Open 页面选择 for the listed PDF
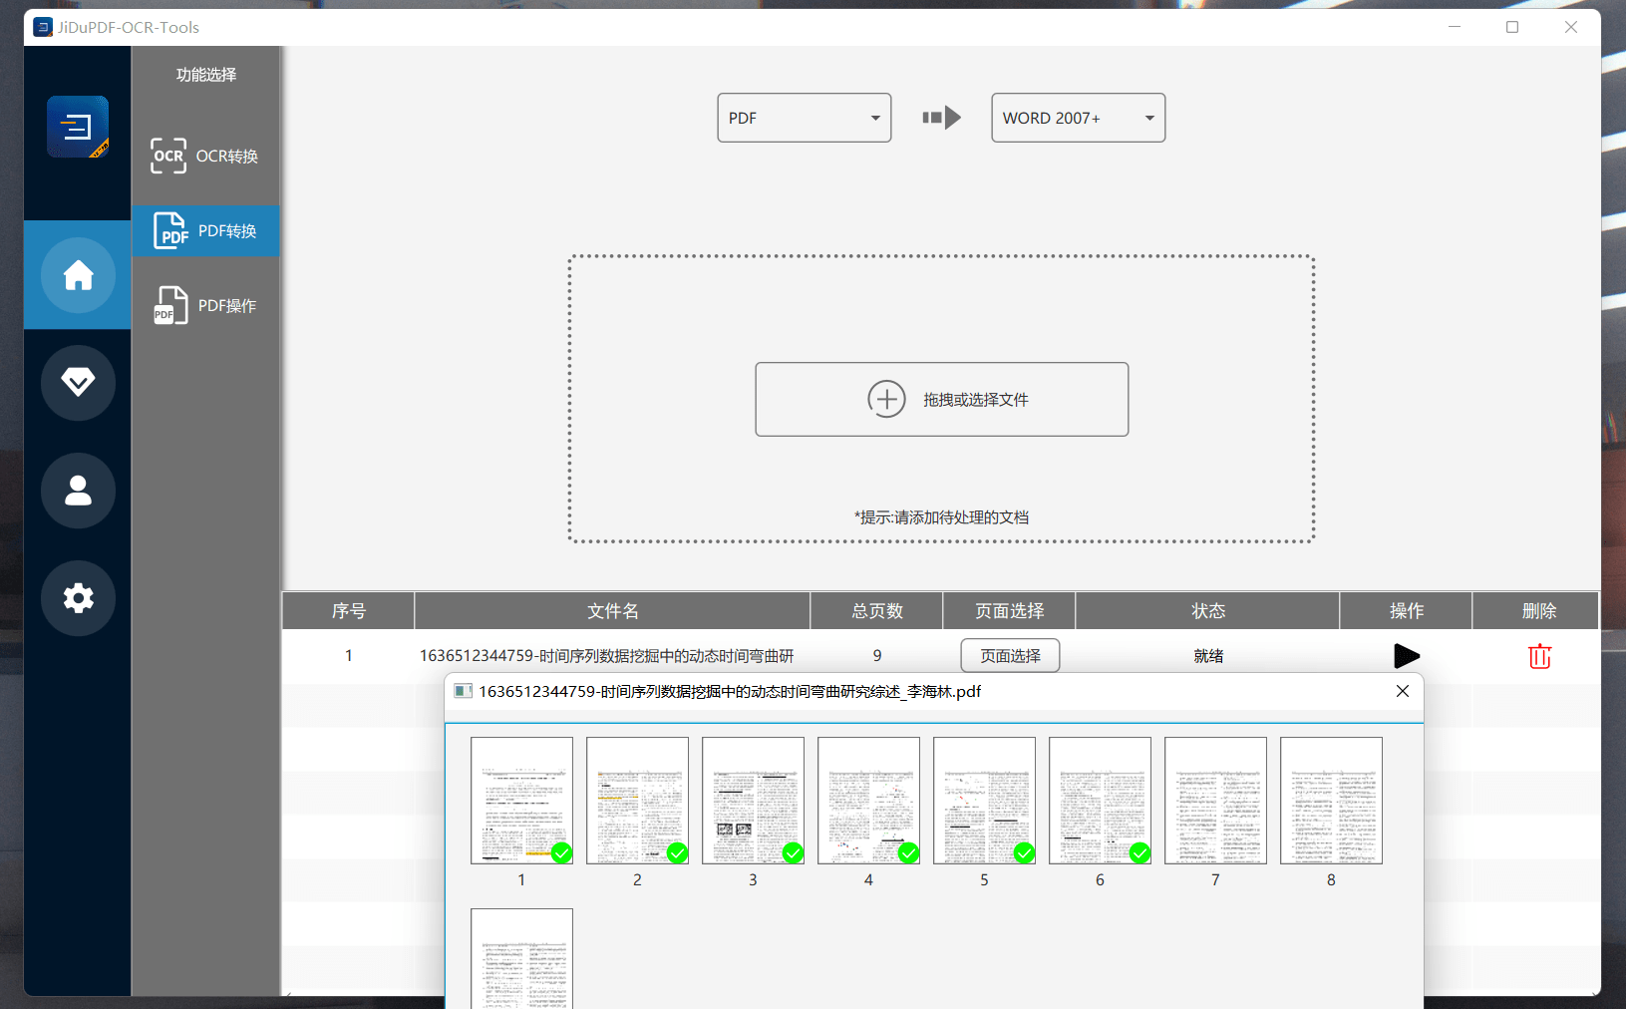The image size is (1626, 1009). (x=1009, y=655)
